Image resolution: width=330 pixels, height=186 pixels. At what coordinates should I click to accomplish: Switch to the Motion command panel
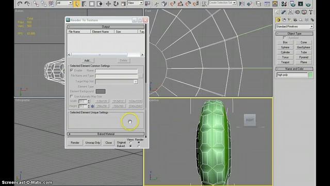click(297, 12)
